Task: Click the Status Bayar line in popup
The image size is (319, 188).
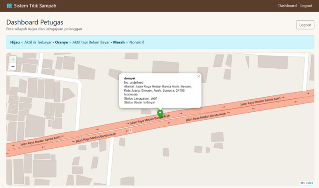Action: (139, 102)
